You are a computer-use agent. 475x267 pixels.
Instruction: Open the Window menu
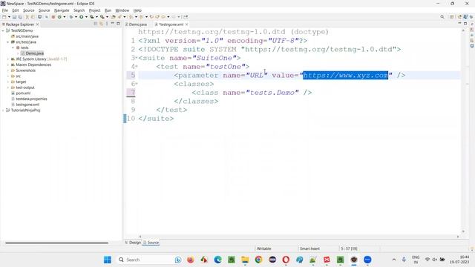click(x=122, y=10)
